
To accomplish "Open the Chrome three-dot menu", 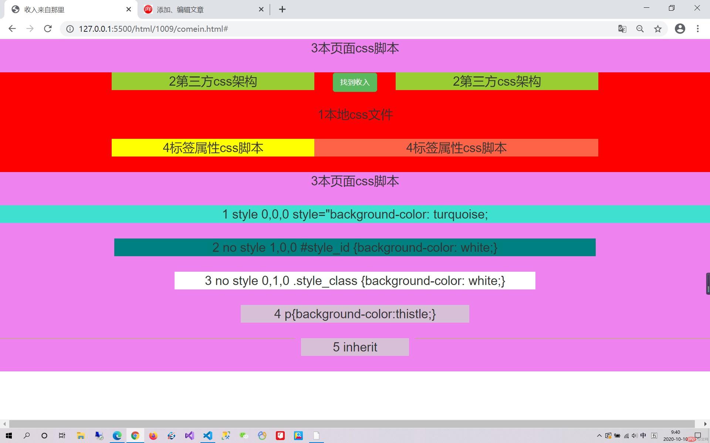I will click(698, 29).
